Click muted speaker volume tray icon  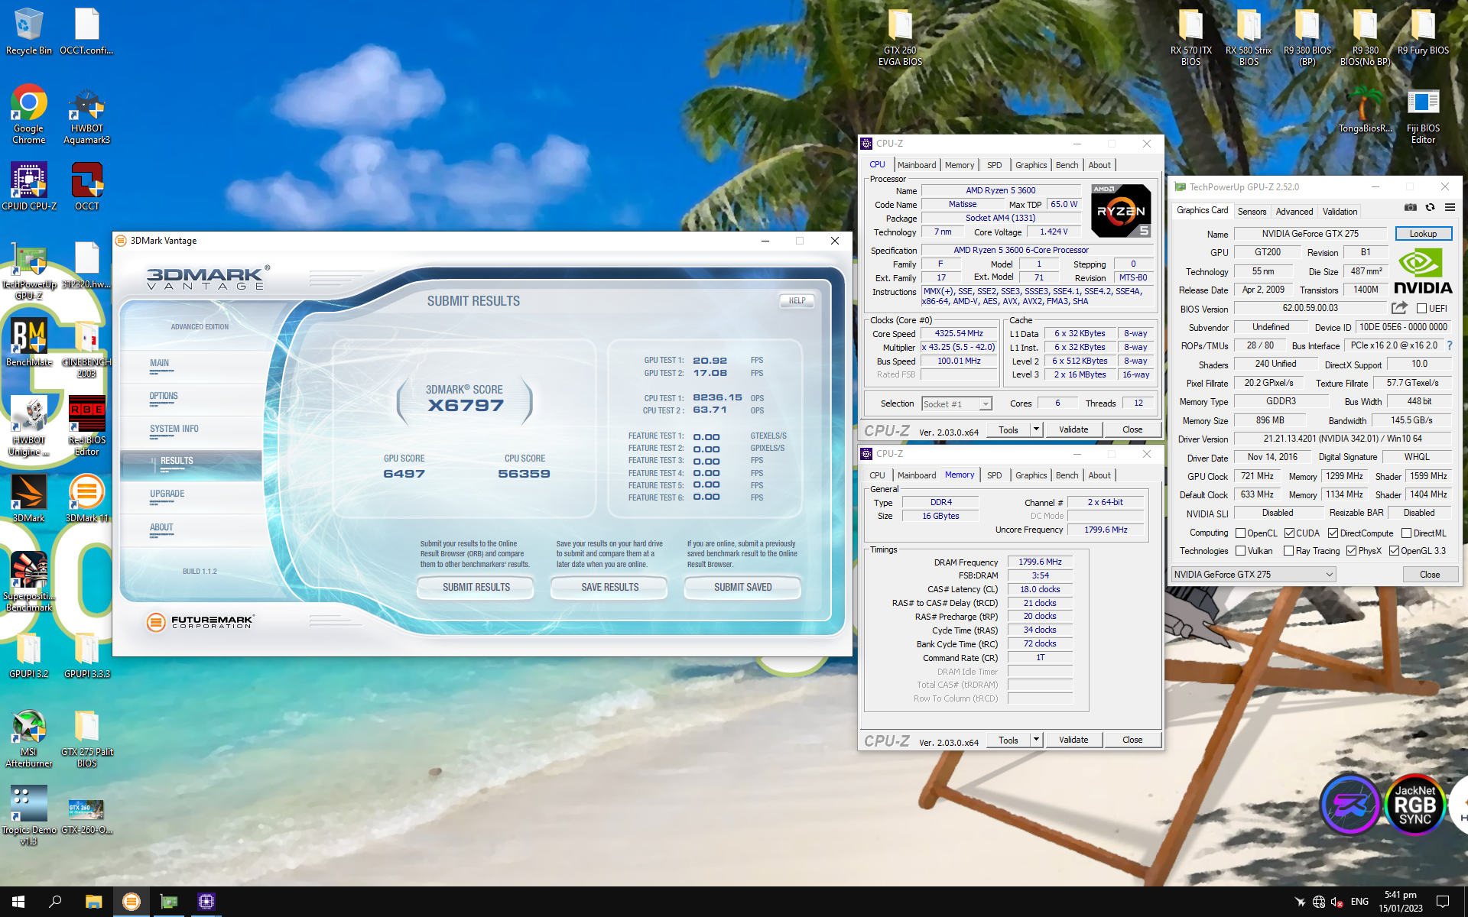coord(1337,902)
